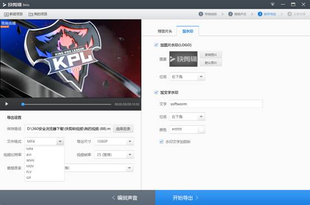The image size is (310, 205).
Task: Open the #ffffff text color picker
Action: [201, 130]
